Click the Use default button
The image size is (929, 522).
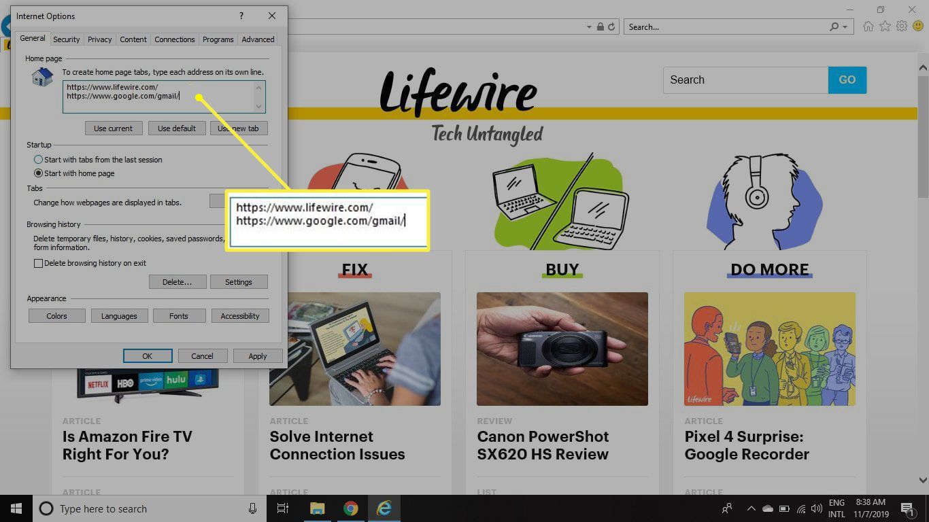177,128
